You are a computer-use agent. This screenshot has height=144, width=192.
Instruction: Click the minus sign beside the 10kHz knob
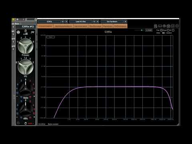click(x=17, y=96)
